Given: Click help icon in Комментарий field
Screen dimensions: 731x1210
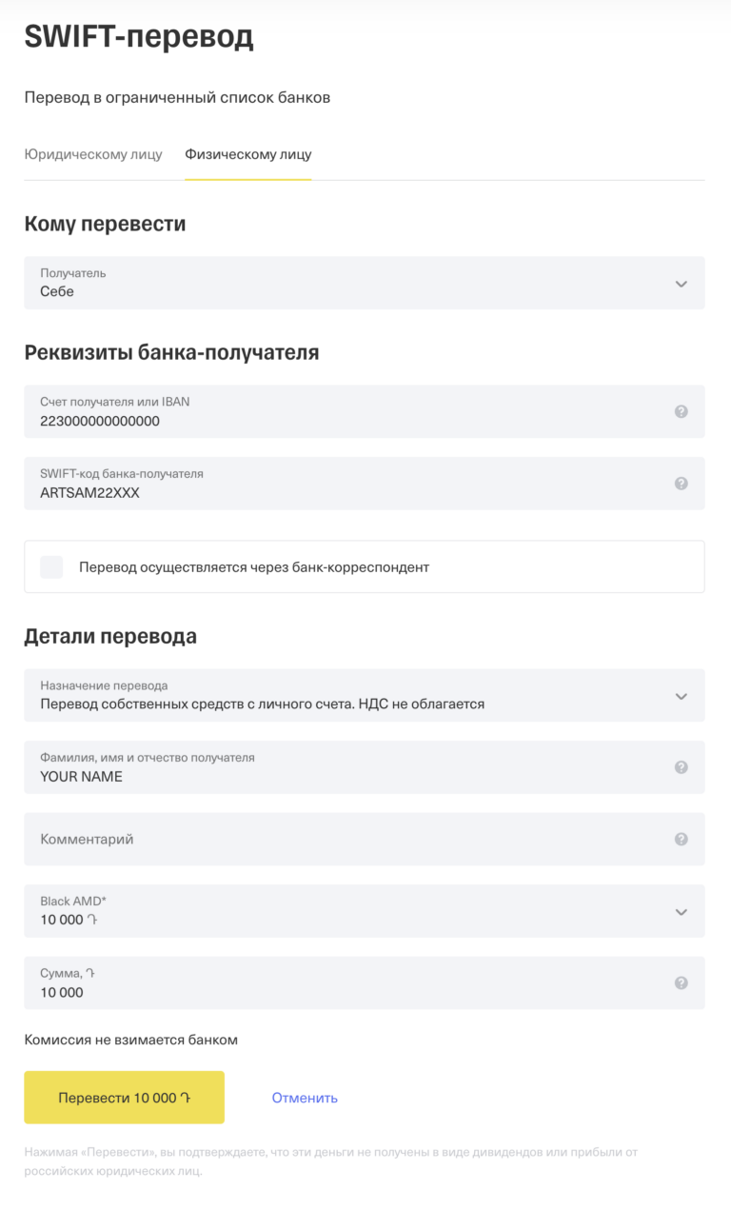Looking at the screenshot, I should (681, 839).
